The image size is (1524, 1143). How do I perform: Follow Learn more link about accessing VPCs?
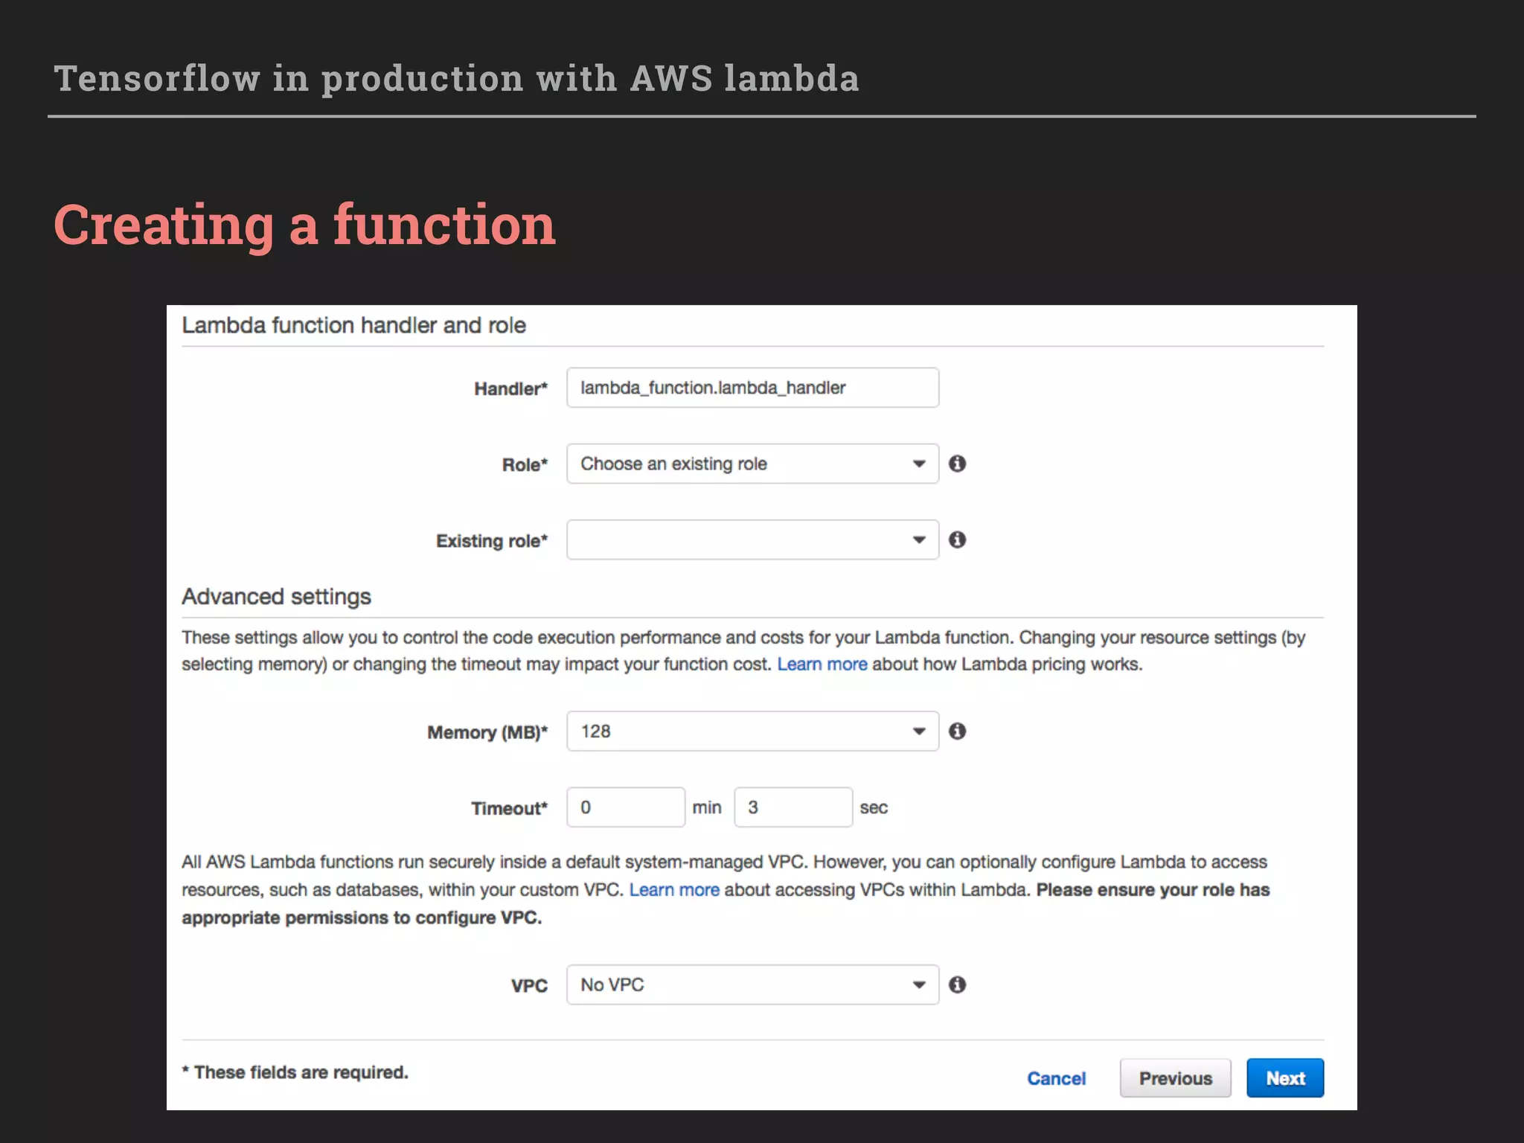[x=674, y=889]
